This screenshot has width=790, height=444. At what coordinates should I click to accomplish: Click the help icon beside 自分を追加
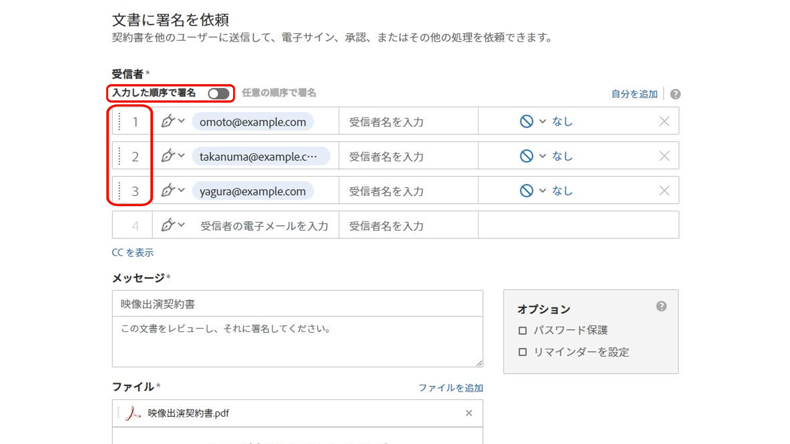pyautogui.click(x=675, y=94)
